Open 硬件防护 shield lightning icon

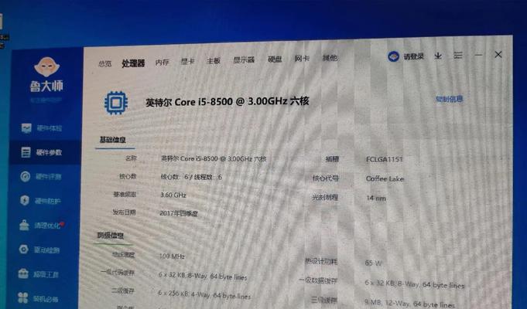click(x=25, y=201)
